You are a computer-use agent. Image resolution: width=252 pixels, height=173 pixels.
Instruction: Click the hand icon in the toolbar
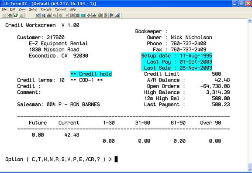point(10,15)
